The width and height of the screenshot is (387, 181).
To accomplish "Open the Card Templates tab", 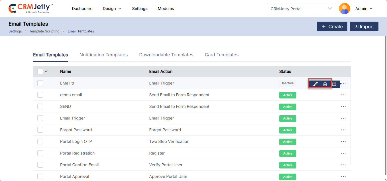I will 221,55.
